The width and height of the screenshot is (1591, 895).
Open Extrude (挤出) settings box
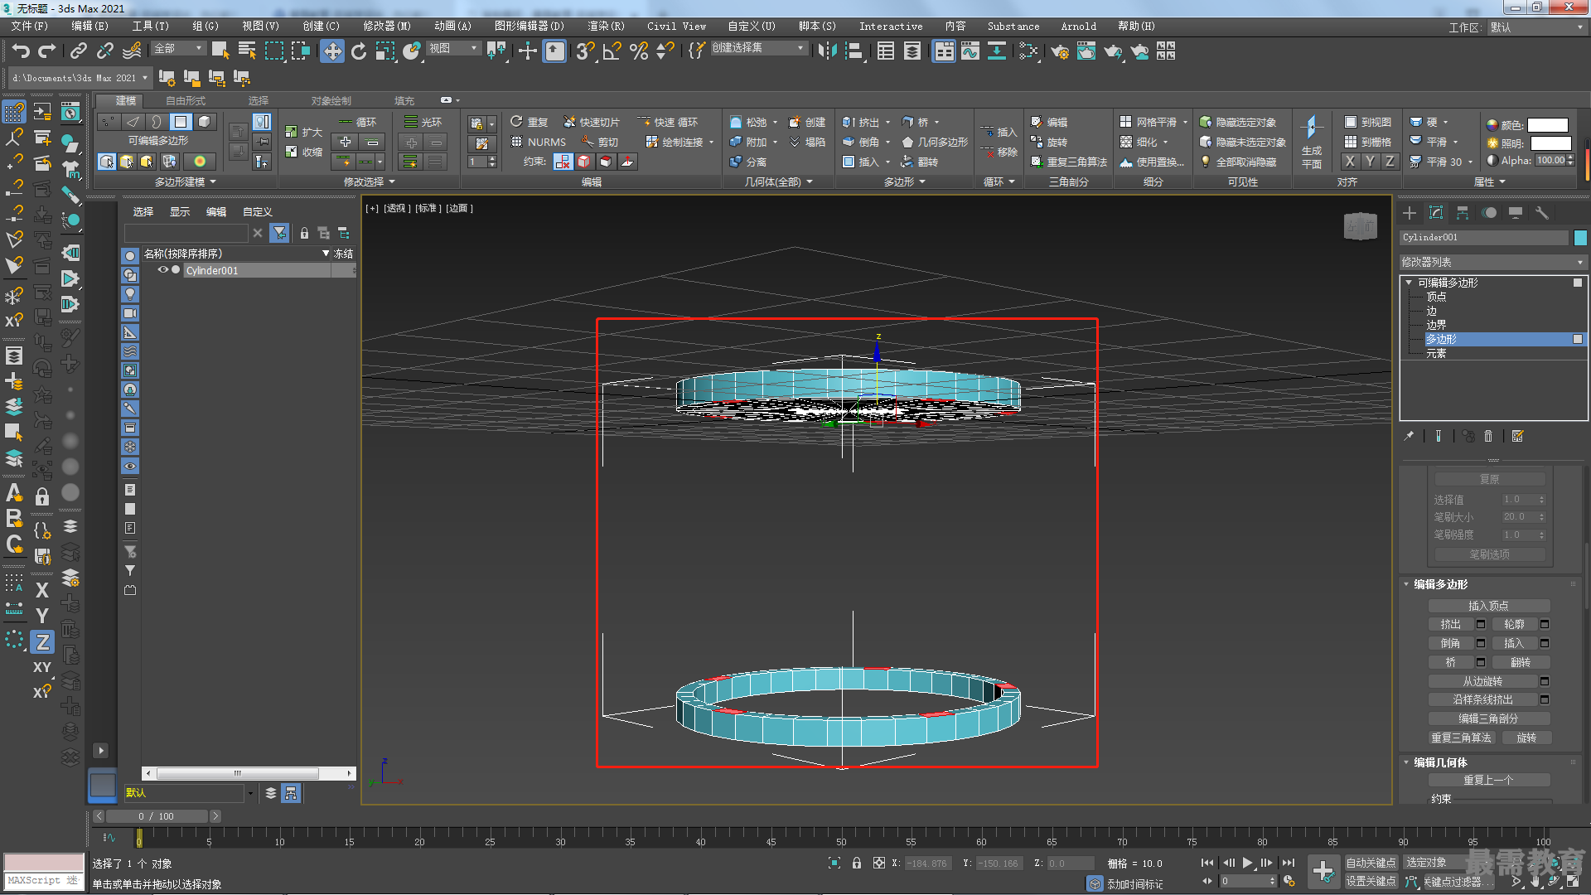1481,624
